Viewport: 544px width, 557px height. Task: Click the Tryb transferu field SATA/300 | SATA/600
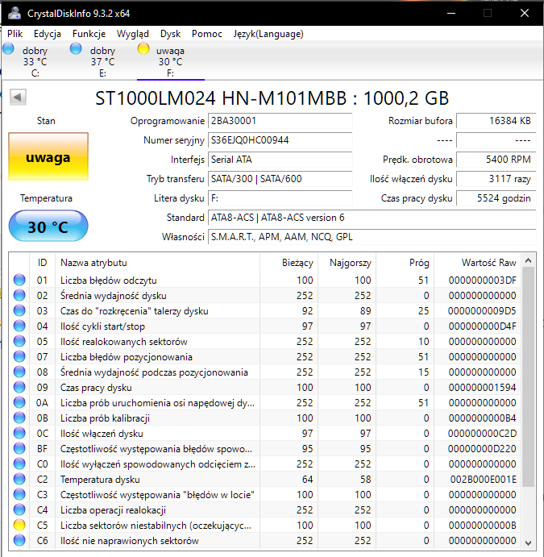click(280, 179)
